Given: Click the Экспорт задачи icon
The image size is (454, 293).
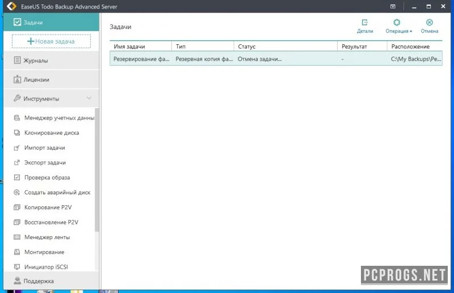Looking at the screenshot, I should point(17,163).
